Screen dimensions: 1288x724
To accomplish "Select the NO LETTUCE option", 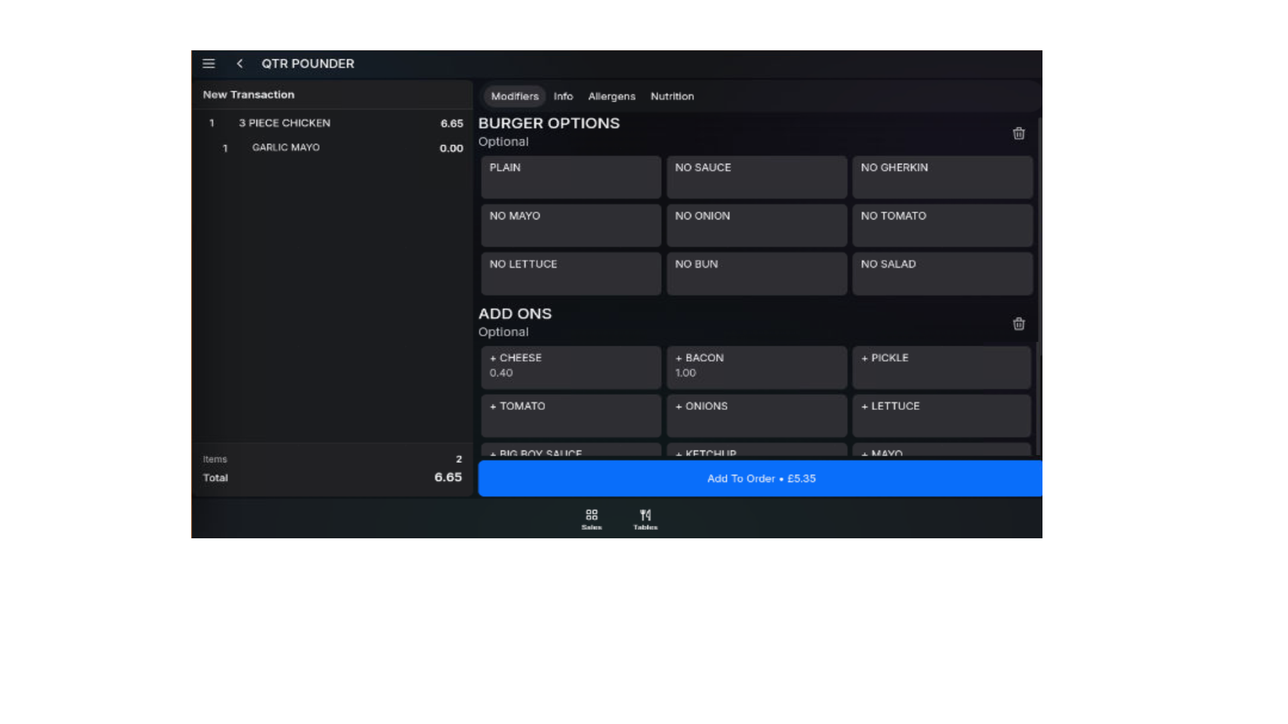I will (571, 274).
